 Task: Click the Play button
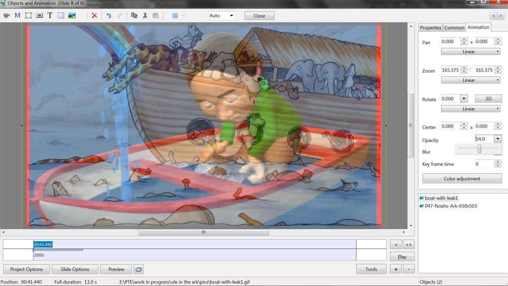click(402, 257)
